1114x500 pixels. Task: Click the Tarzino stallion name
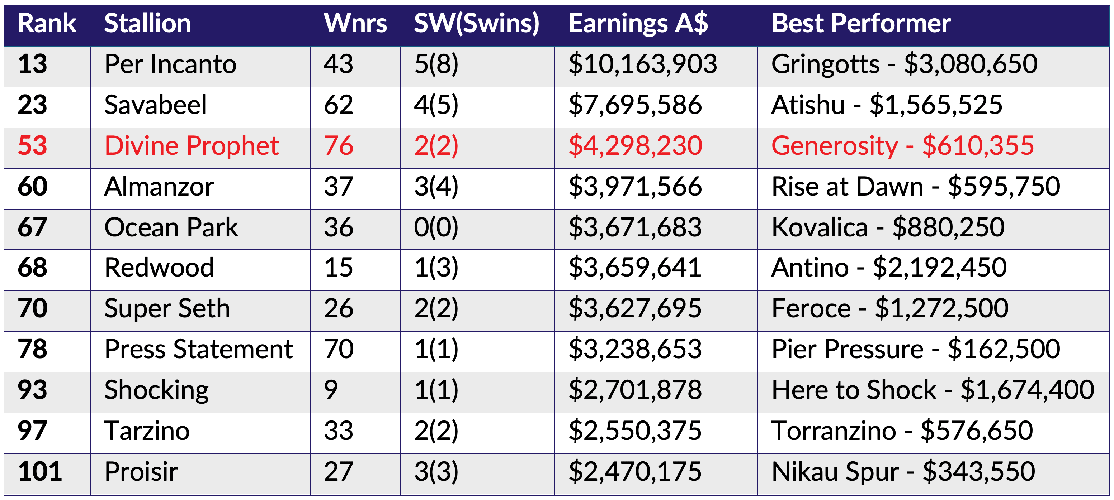click(x=147, y=431)
